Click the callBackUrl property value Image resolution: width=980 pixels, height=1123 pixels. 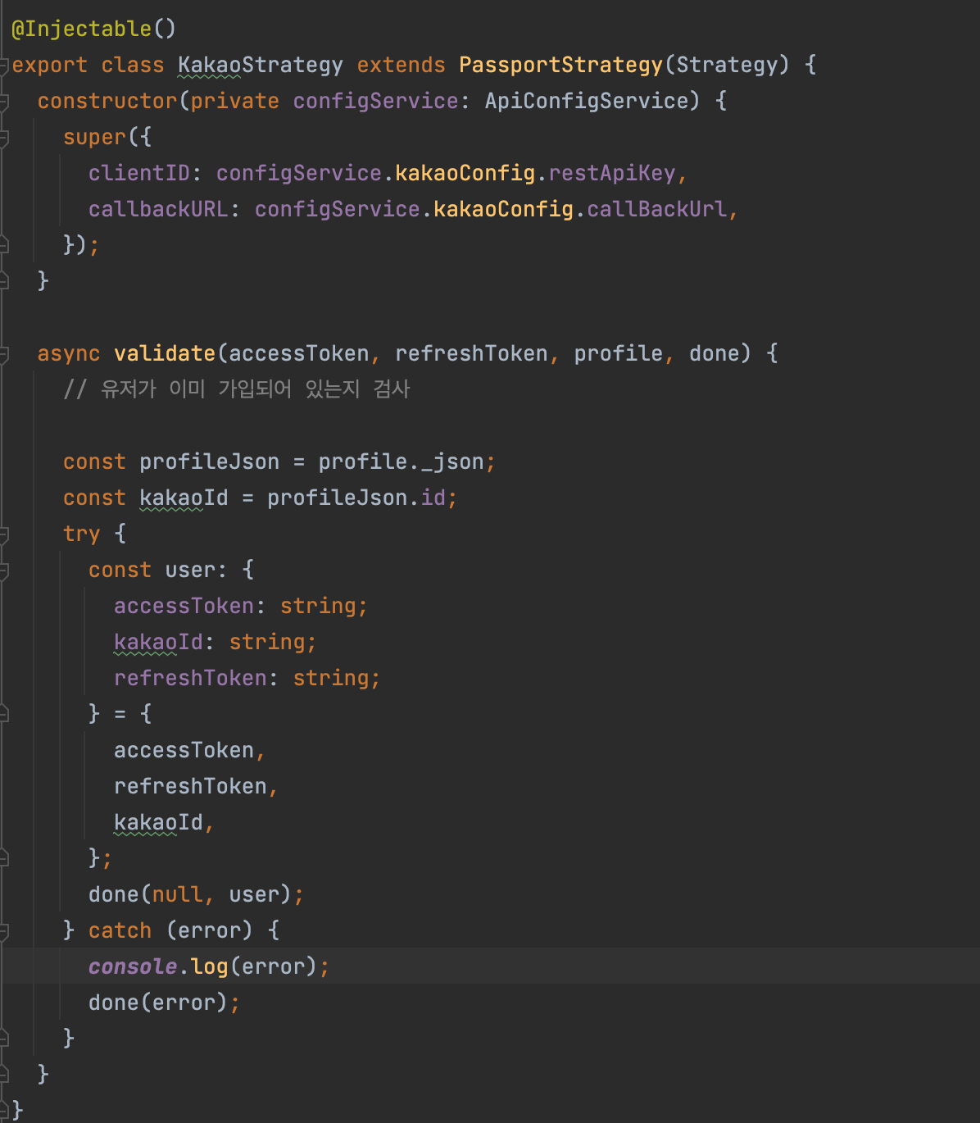click(657, 209)
